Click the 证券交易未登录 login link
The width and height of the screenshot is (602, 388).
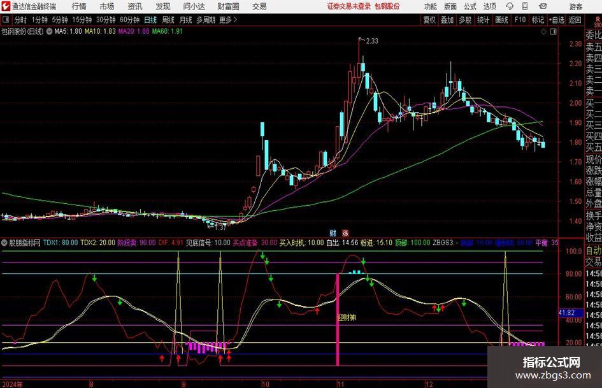tap(349, 6)
